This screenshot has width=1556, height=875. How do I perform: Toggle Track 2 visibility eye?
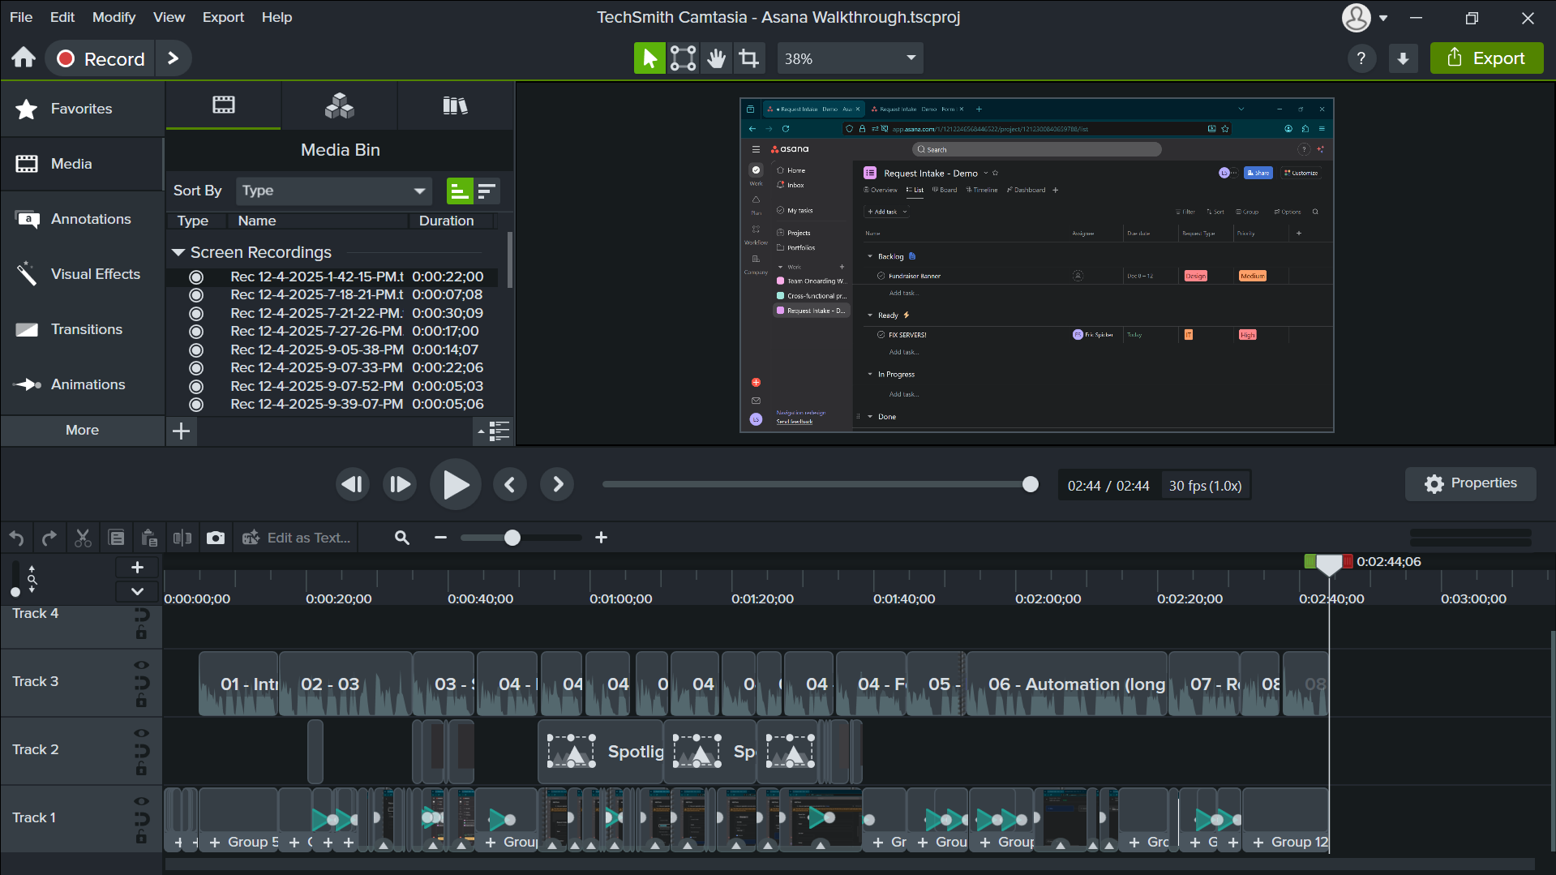pyautogui.click(x=141, y=733)
